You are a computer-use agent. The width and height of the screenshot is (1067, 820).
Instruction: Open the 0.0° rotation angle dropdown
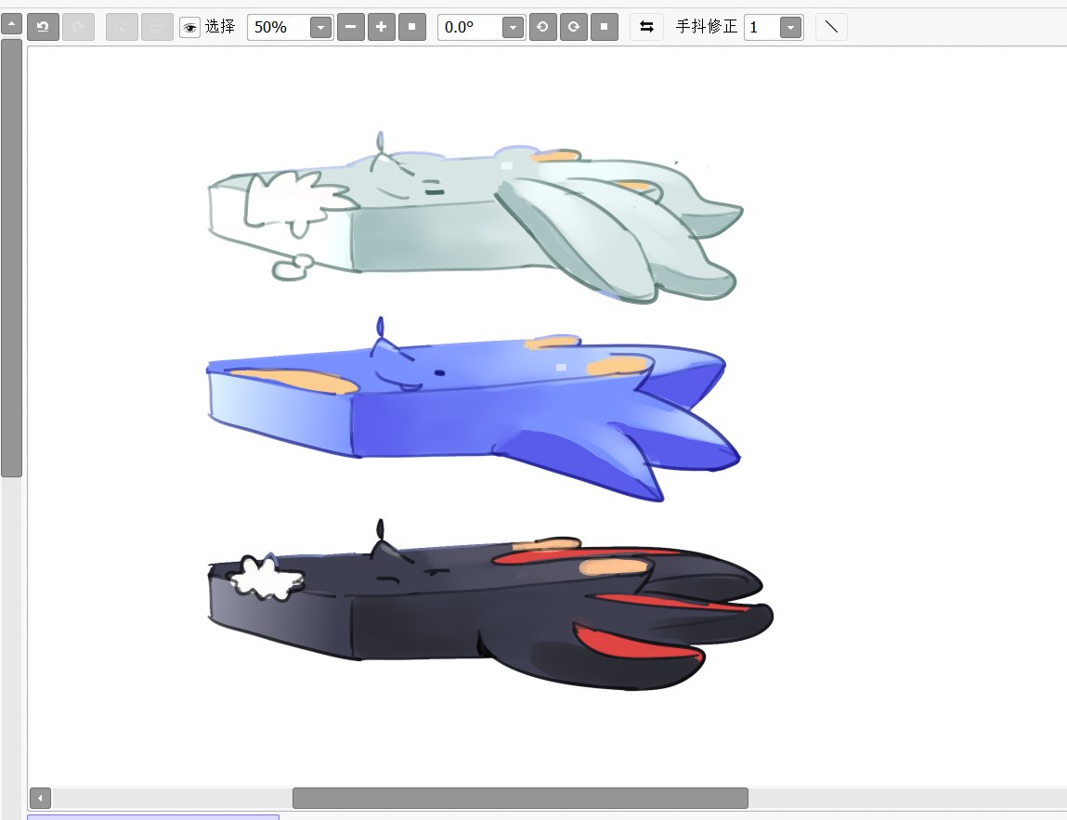coord(514,27)
